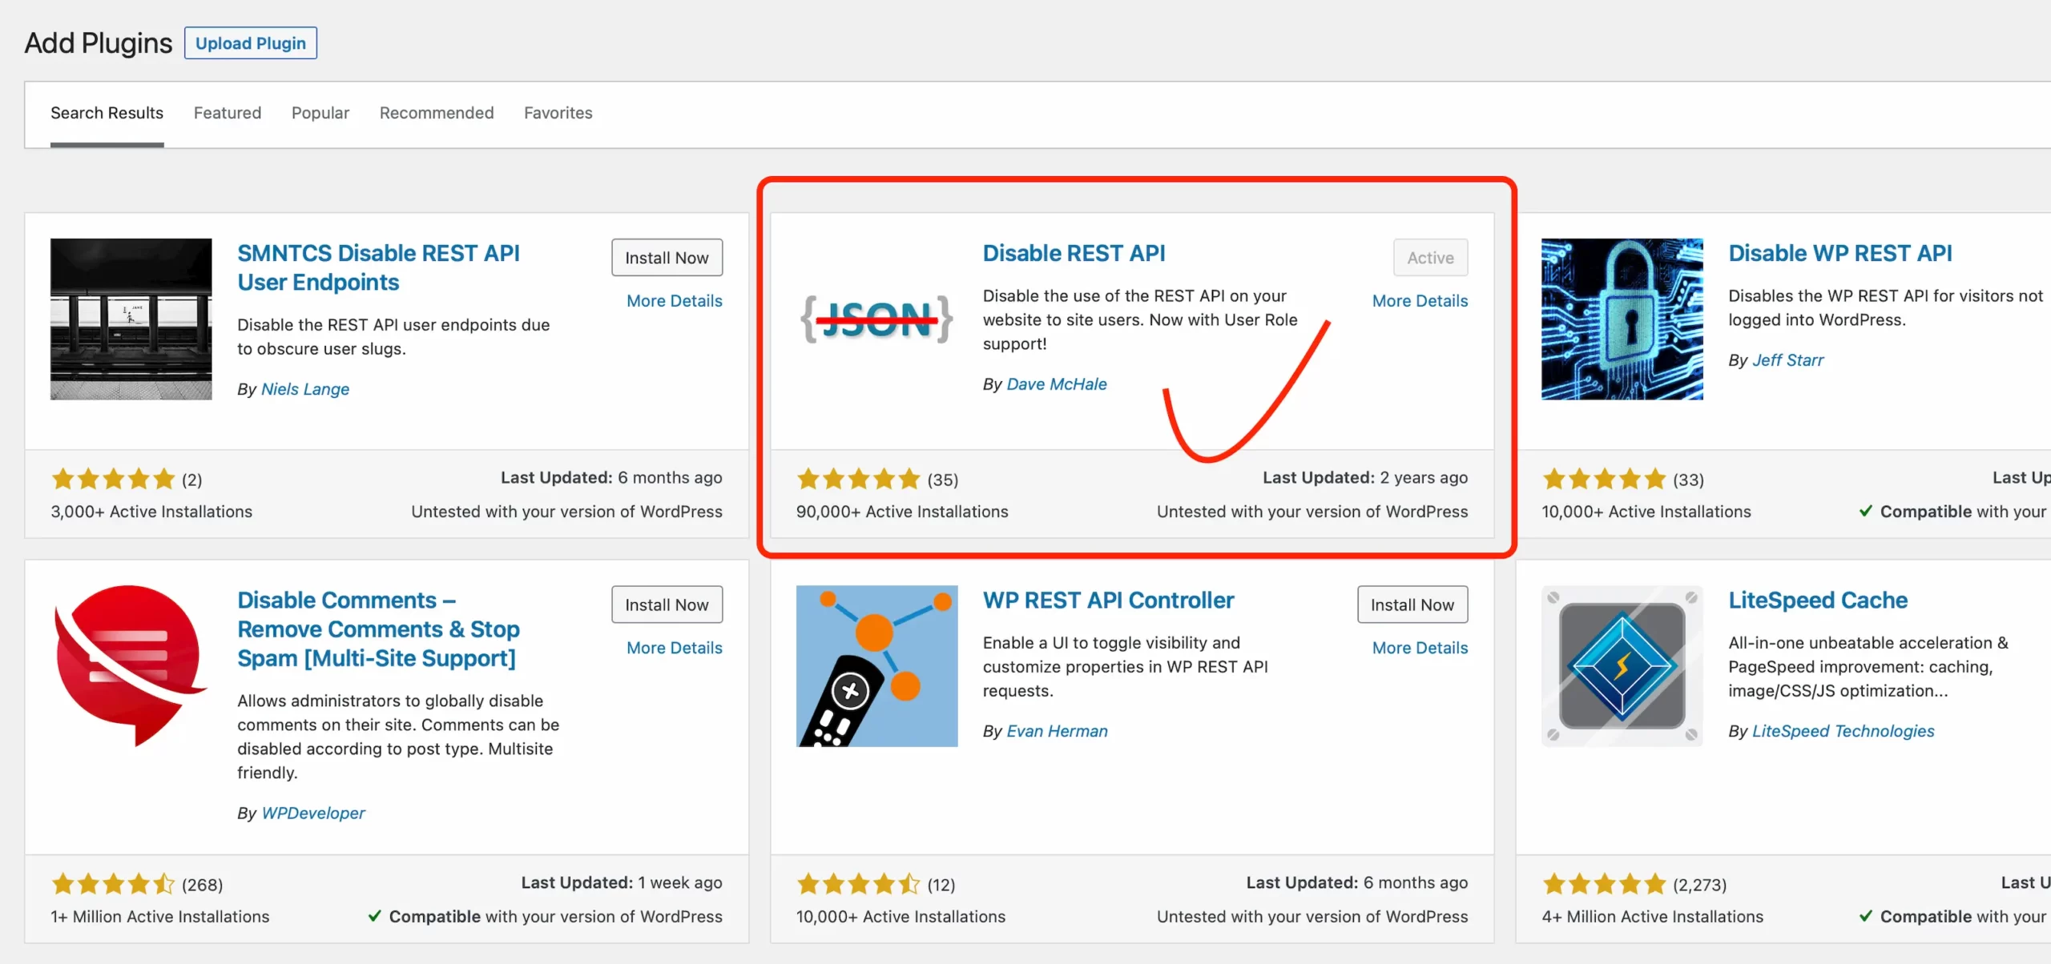The image size is (2051, 964).
Task: Open the SMNTCS Disable REST API User Endpoints title
Action: (x=378, y=267)
